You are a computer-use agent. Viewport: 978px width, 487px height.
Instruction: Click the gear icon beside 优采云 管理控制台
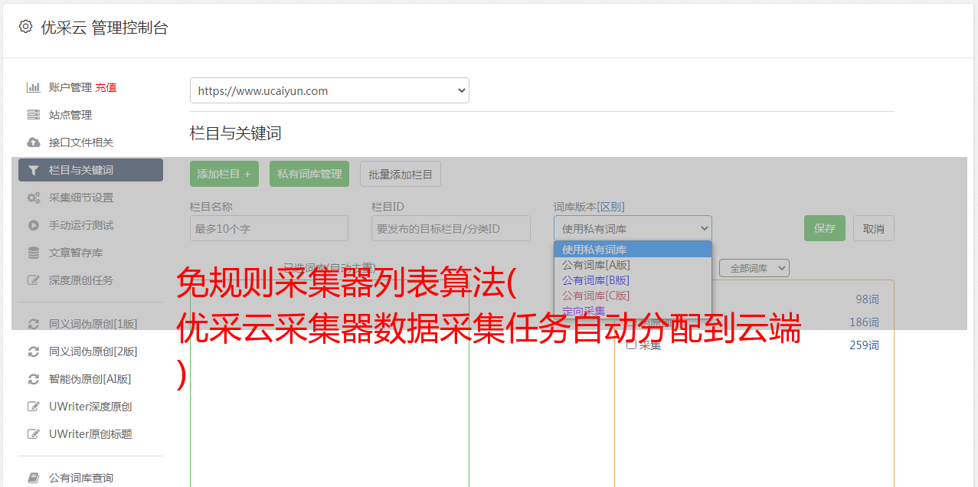pos(25,27)
